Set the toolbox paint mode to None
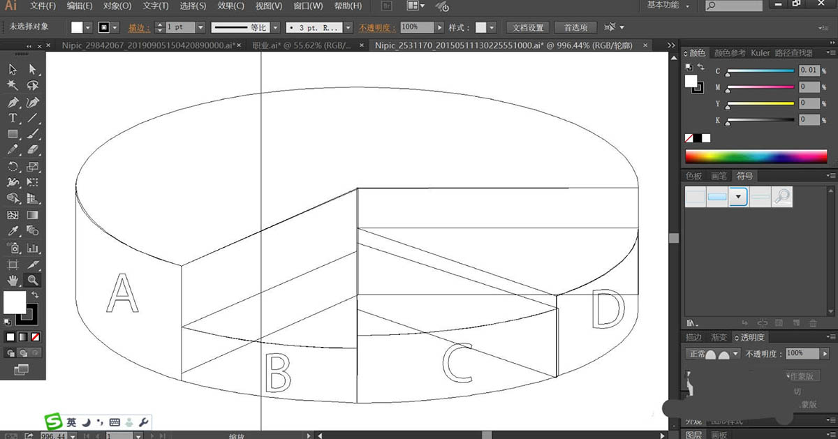Viewport: 838px width, 439px height. [x=35, y=337]
